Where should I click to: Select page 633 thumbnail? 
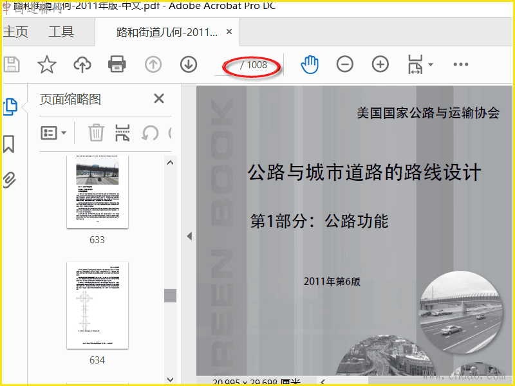point(97,192)
